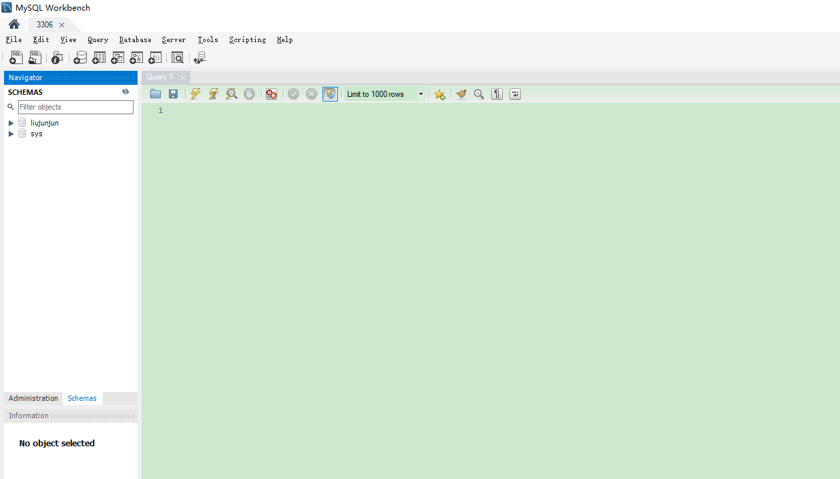Beautify query with broom icon

coord(461,94)
